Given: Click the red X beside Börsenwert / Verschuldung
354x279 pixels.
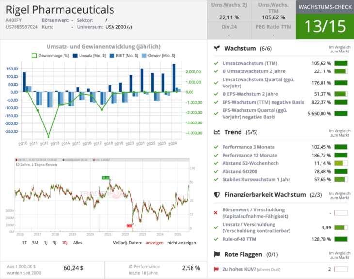Looking at the screenshot, I should tap(216, 213).
